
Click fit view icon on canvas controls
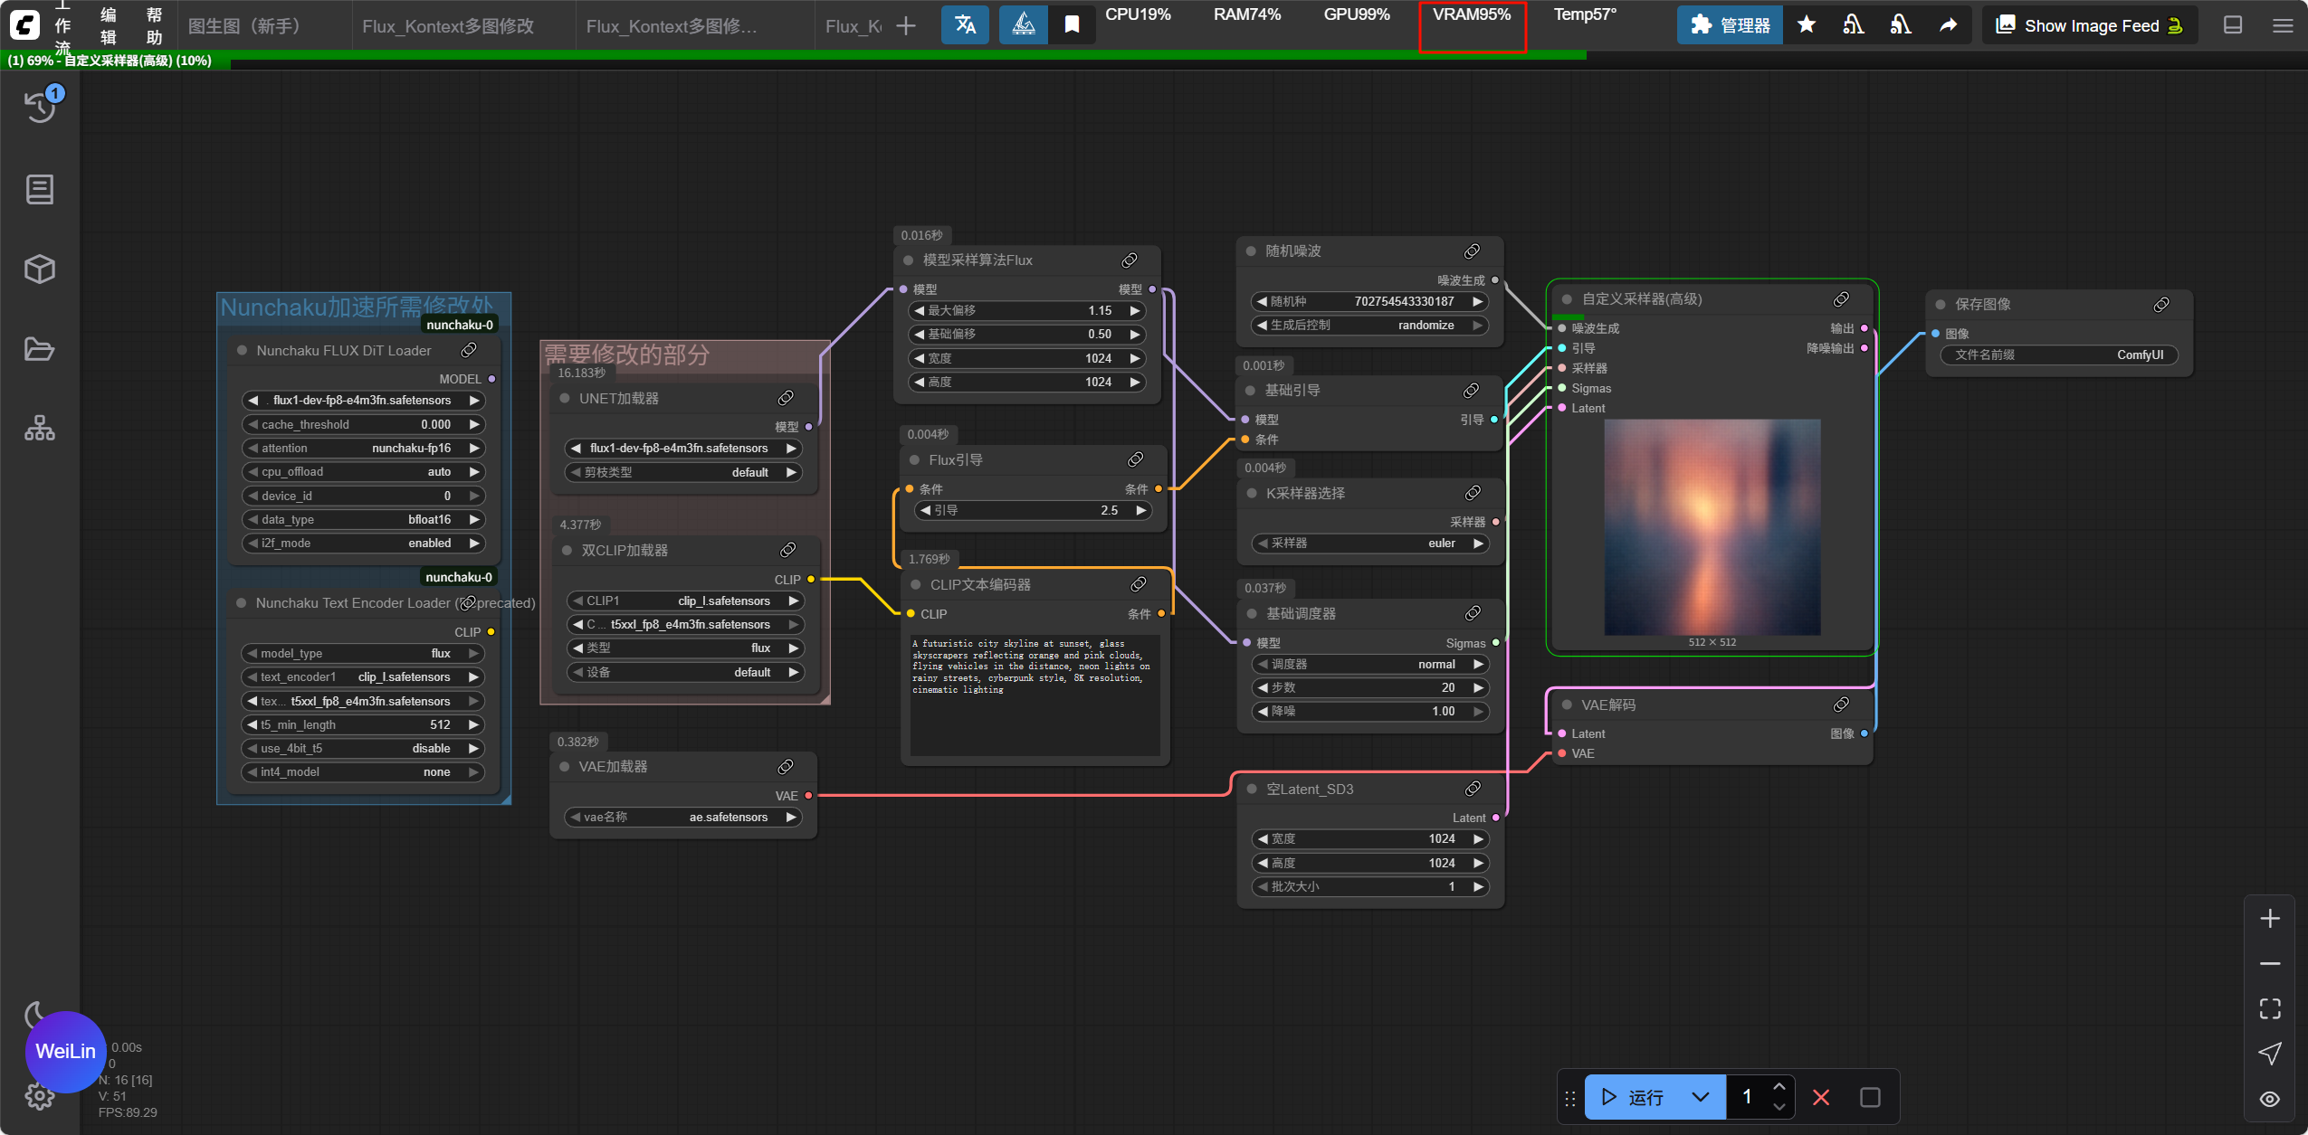(x=2269, y=1008)
